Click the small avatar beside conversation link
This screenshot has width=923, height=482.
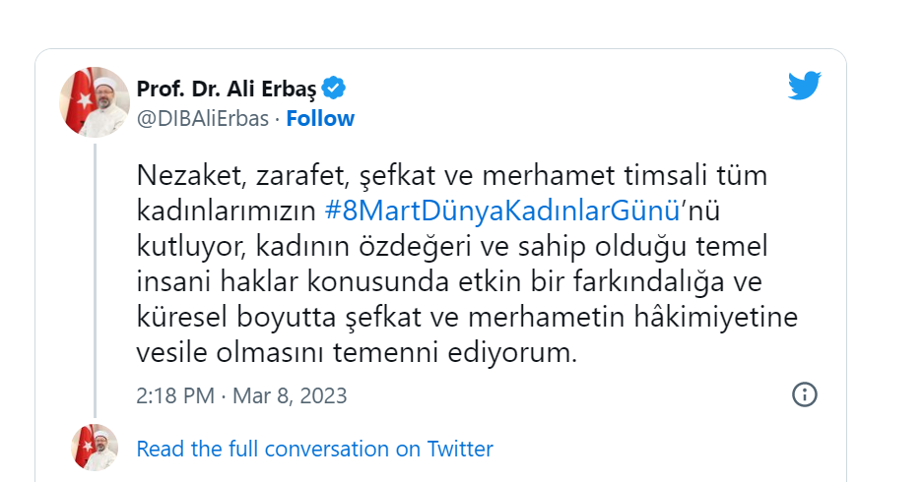(96, 449)
